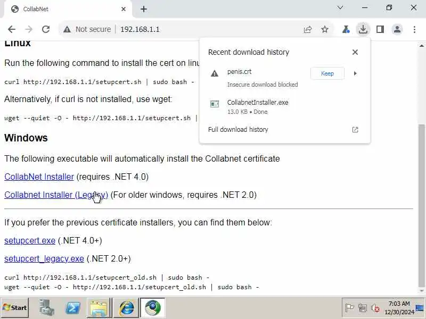Click the network tray icon

363,308
